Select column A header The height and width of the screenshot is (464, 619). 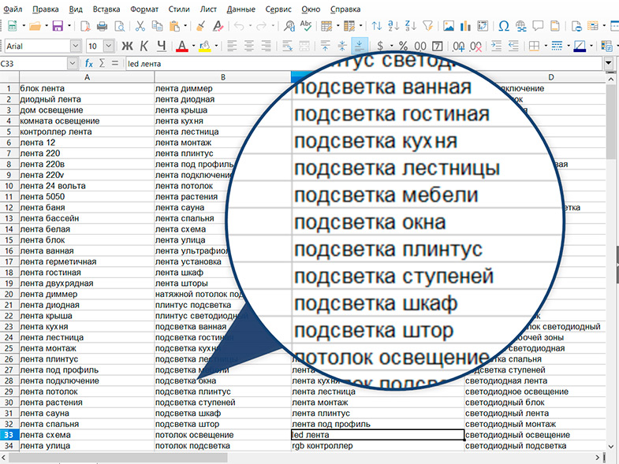pyautogui.click(x=87, y=77)
